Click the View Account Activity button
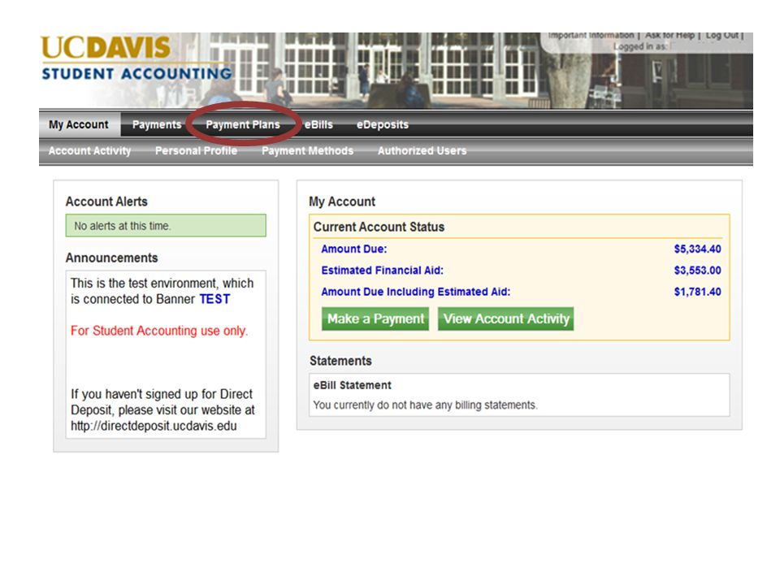This screenshot has width=780, height=585. [506, 318]
